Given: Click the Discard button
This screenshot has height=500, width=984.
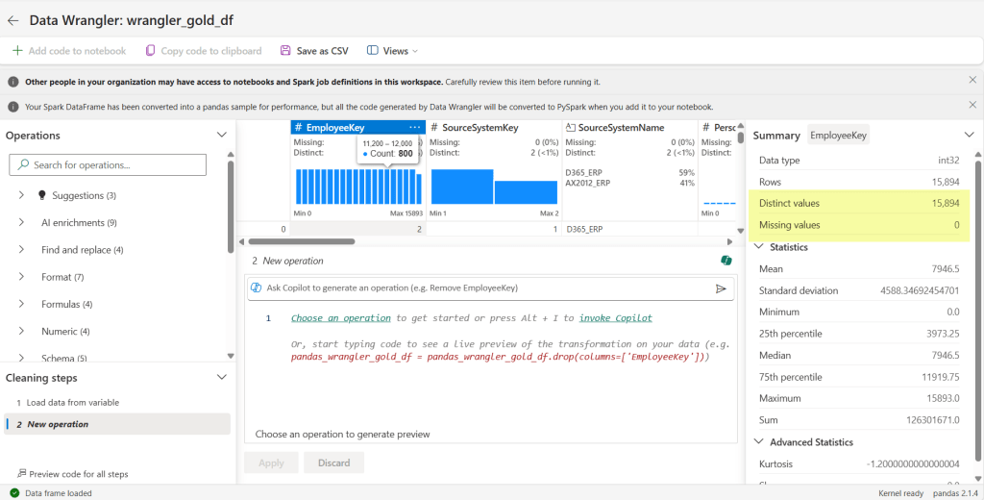Looking at the screenshot, I should point(333,462).
